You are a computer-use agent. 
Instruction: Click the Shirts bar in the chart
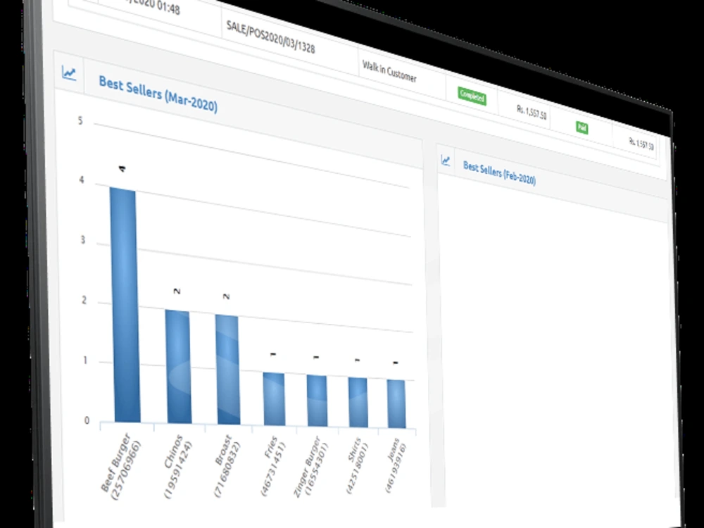click(x=358, y=402)
